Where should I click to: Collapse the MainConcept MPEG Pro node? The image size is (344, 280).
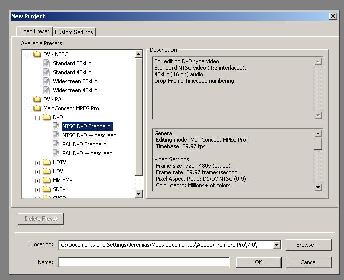28,109
